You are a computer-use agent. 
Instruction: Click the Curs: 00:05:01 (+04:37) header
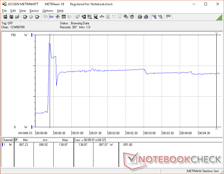point(90,140)
